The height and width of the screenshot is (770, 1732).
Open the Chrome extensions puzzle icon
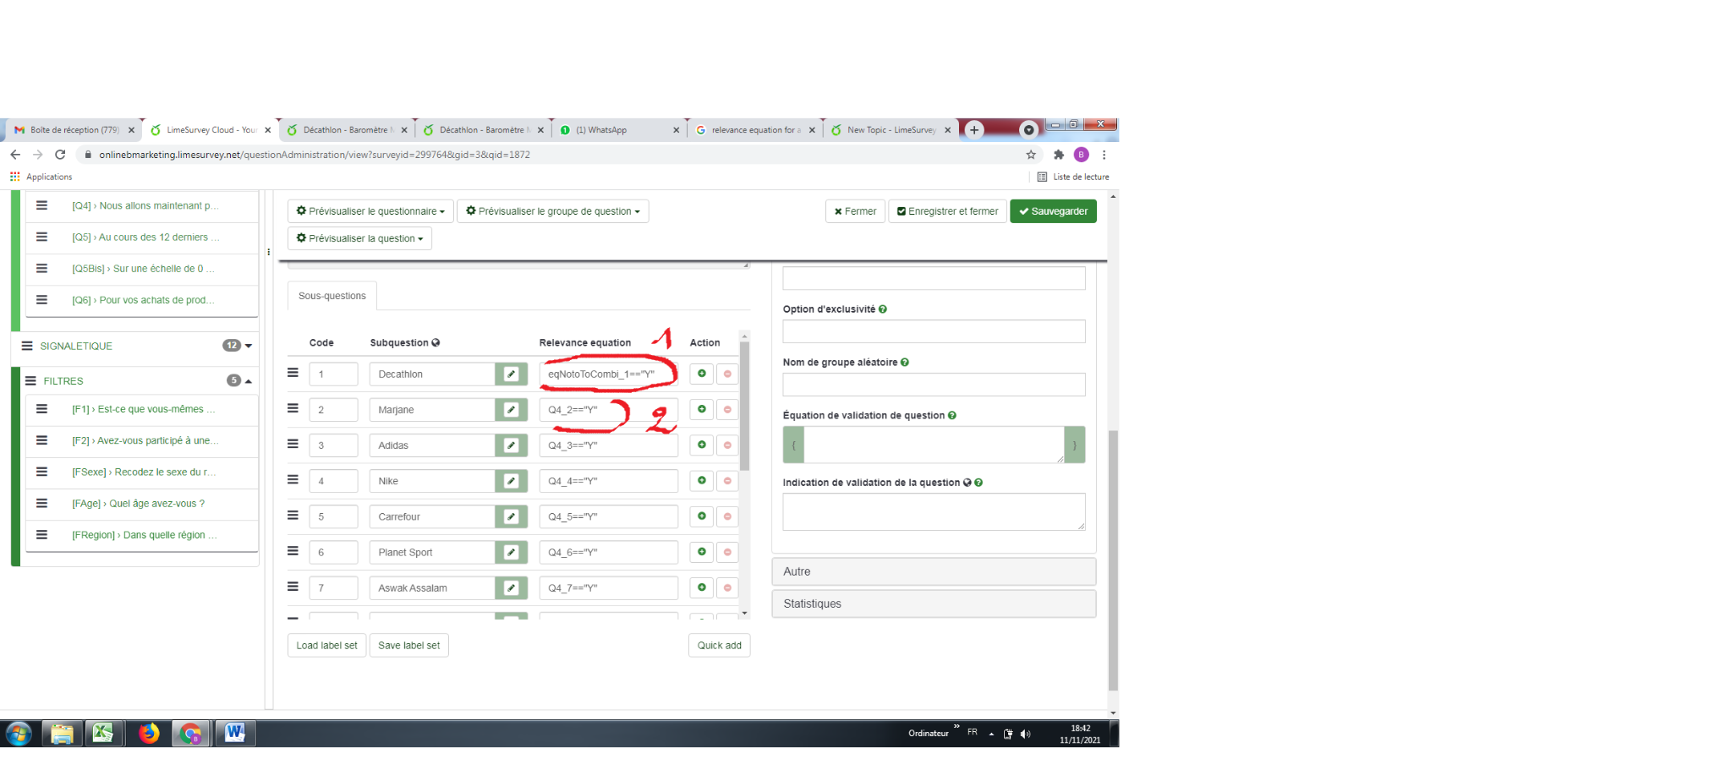click(x=1058, y=155)
